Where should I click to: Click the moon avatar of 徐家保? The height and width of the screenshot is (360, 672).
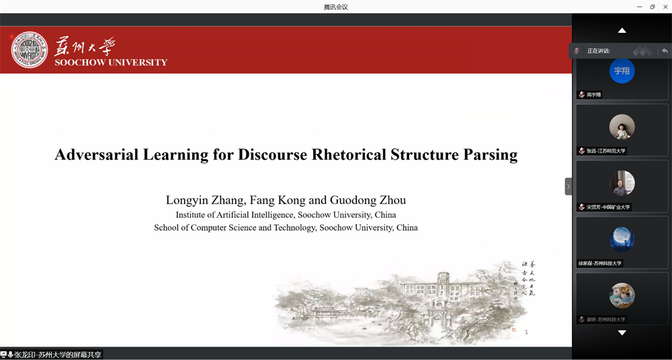[x=622, y=239]
